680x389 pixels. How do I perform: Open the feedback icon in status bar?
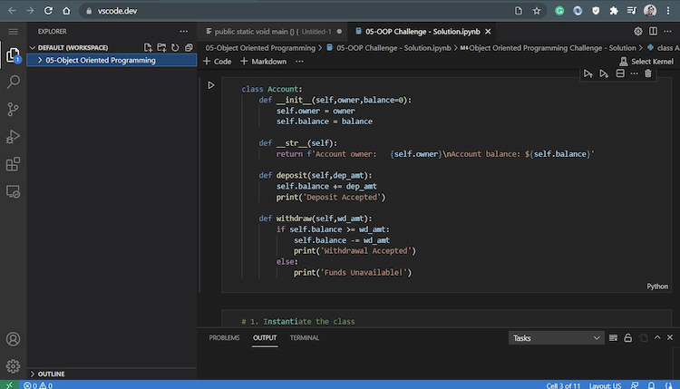tap(635, 385)
